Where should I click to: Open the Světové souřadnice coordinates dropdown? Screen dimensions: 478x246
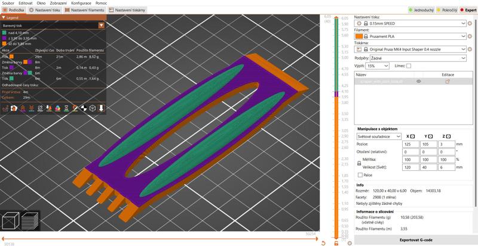379,137
